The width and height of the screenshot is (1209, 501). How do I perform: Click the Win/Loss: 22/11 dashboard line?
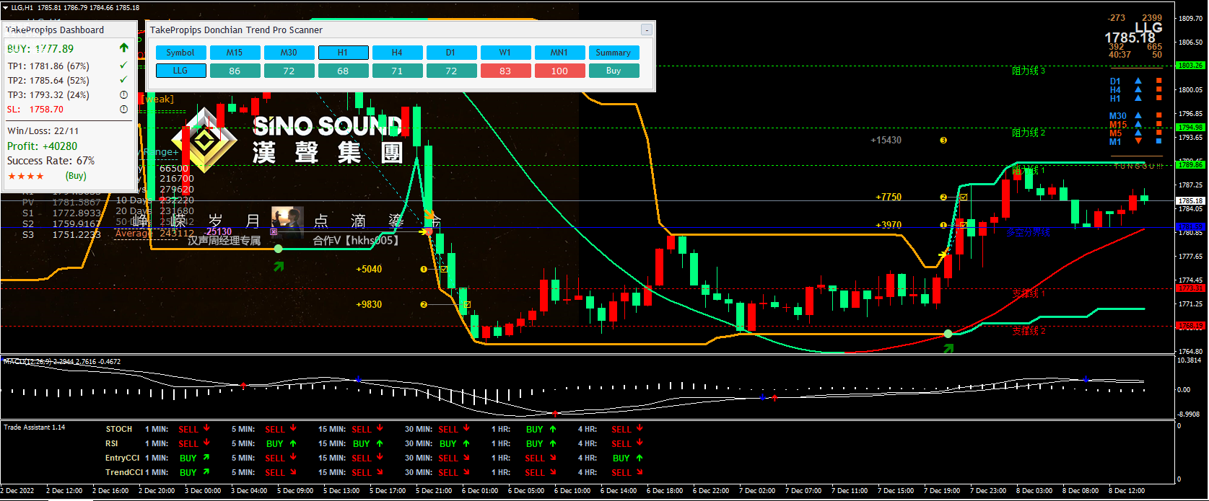coord(43,130)
